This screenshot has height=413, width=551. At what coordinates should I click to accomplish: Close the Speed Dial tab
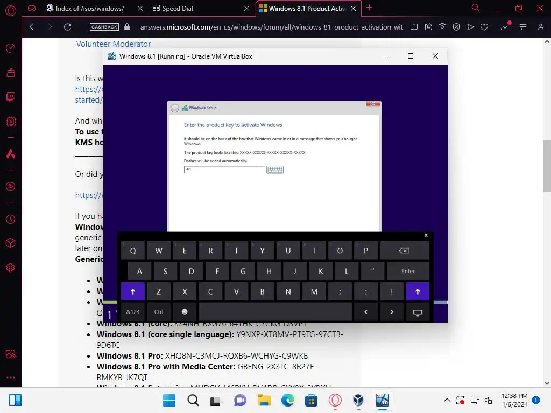(x=246, y=9)
